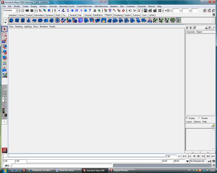This screenshot has width=217, height=173.
Task: Switch to the Rendering shelf tab
Action: (118, 15)
